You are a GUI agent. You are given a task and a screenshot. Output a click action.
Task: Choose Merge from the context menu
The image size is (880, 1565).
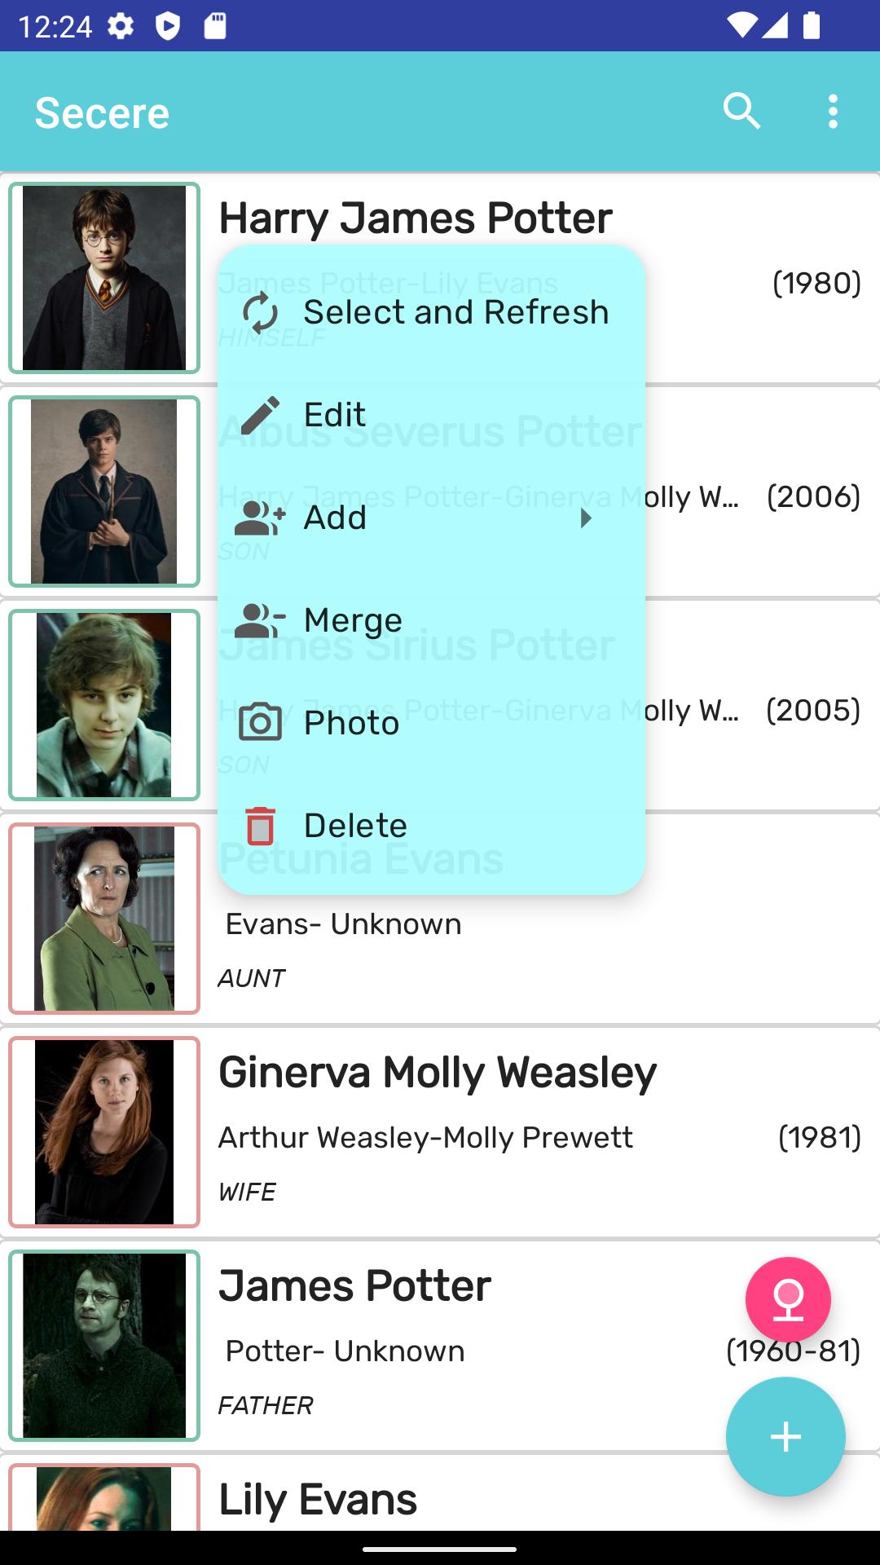[x=353, y=621]
